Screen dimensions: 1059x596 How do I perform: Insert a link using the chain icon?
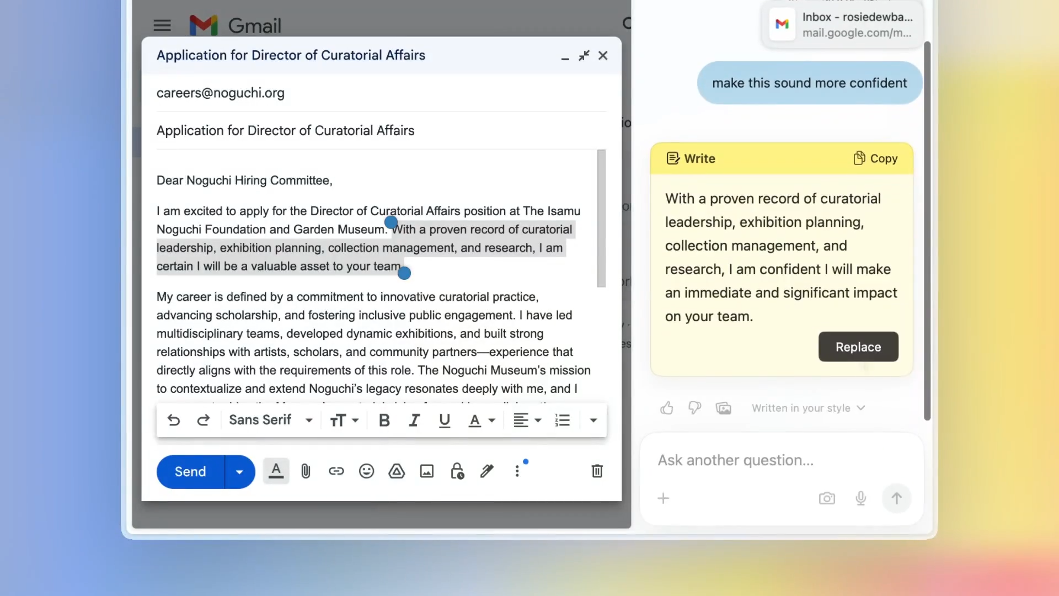pyautogui.click(x=336, y=471)
